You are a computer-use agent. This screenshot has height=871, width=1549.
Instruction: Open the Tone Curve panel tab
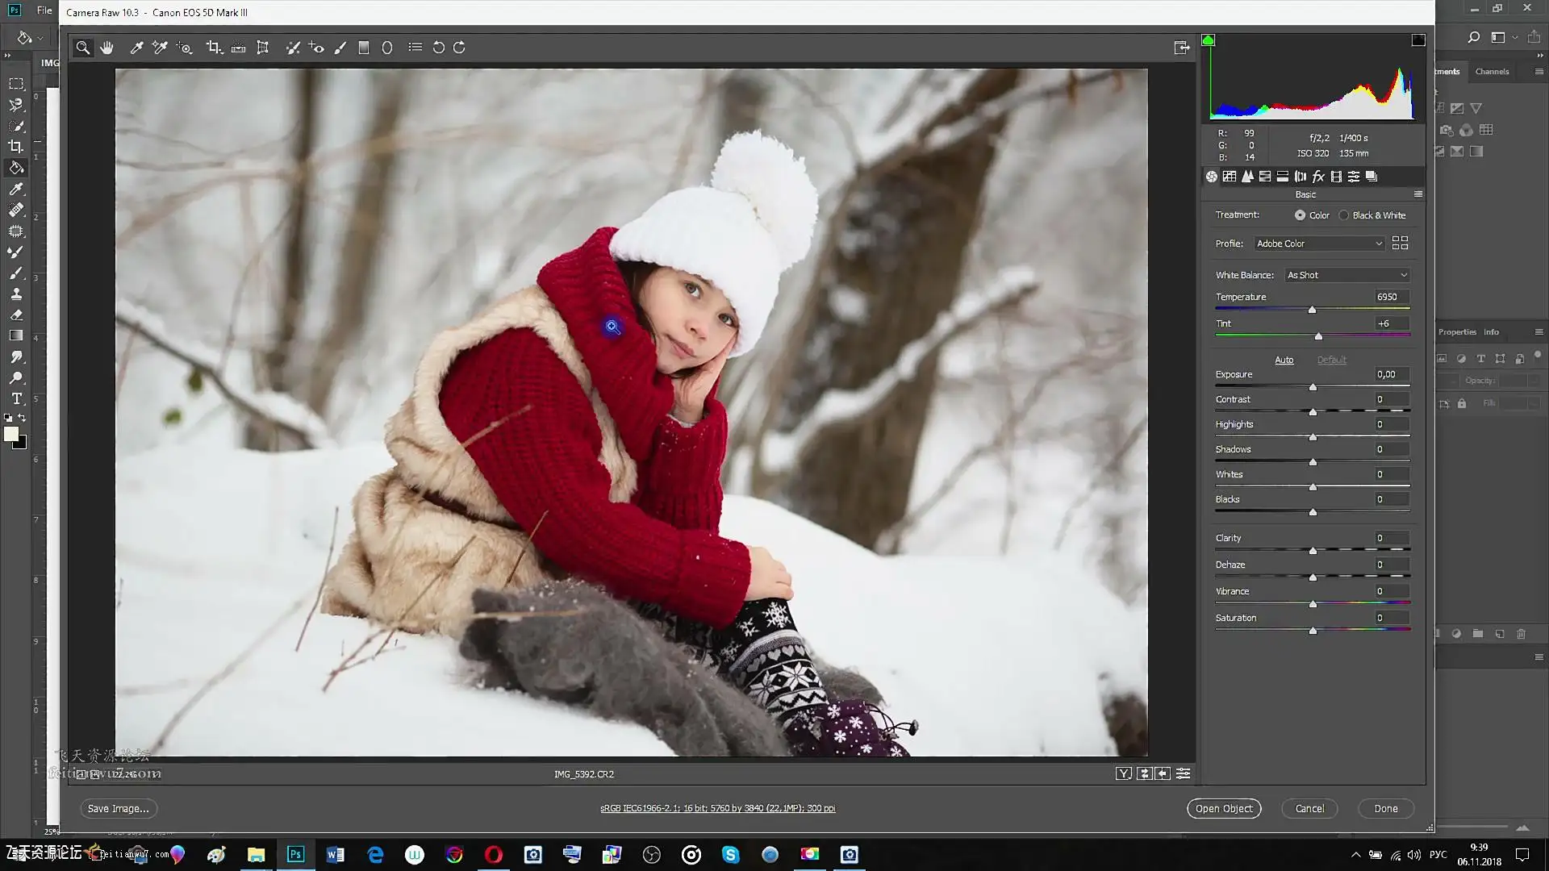[1230, 177]
